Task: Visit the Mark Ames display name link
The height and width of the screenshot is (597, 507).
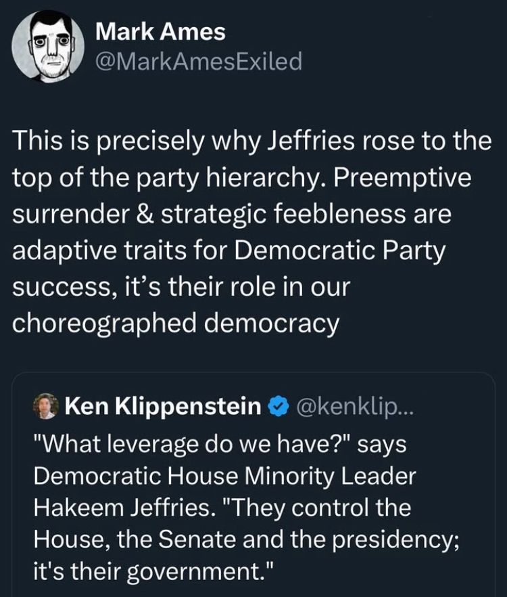Action: [160, 32]
